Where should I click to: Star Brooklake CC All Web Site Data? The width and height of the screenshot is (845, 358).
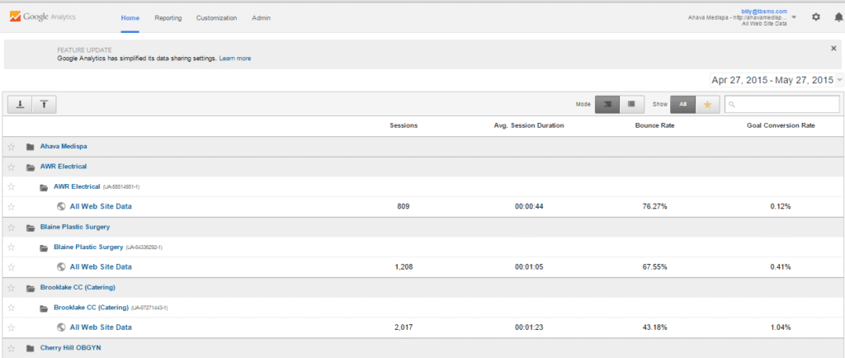point(12,327)
